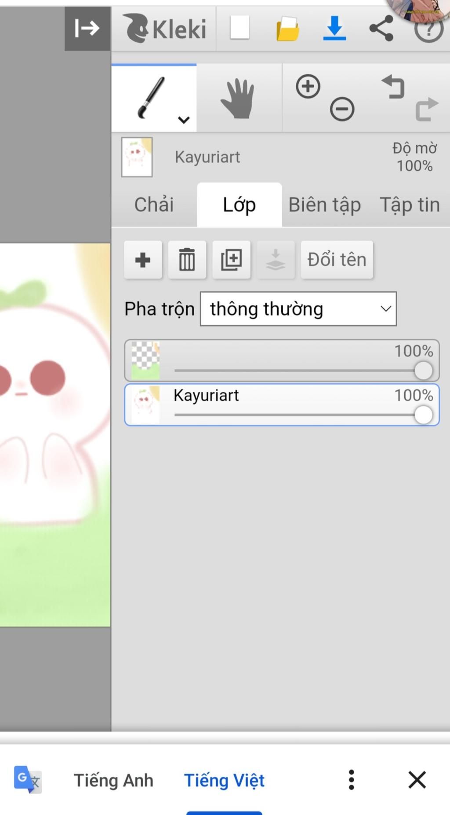Zoom out with the minus magnifier
This screenshot has height=815, width=450.
click(x=342, y=109)
